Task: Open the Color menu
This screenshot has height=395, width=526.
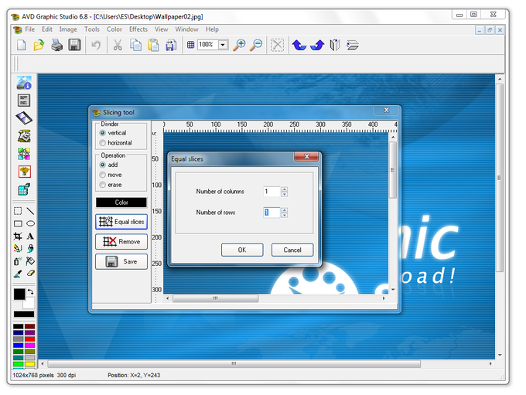Action: click(114, 29)
